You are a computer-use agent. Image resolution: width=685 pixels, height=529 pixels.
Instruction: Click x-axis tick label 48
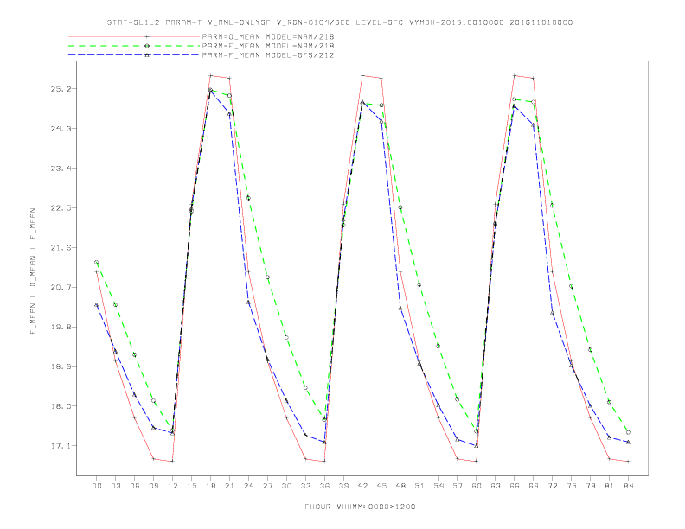tap(400, 486)
